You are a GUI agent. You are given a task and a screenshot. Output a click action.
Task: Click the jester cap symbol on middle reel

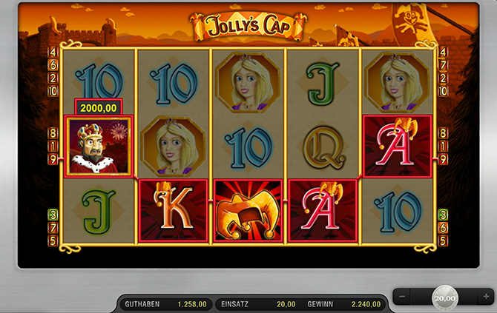pos(249,211)
